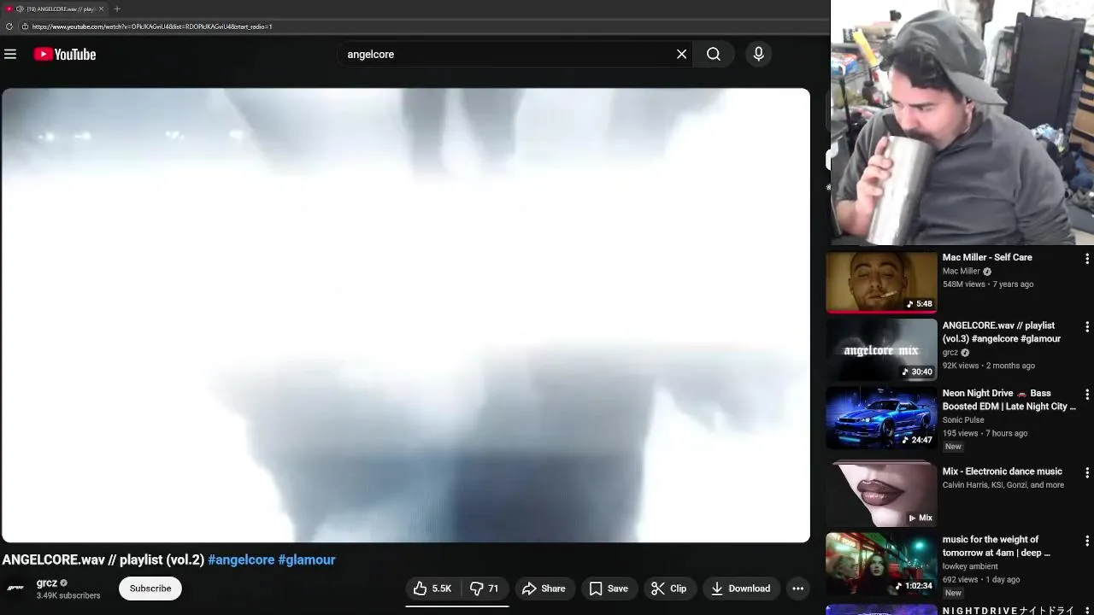Click the 3.49K subscribers text
This screenshot has height=615, width=1094.
pyautogui.click(x=68, y=595)
